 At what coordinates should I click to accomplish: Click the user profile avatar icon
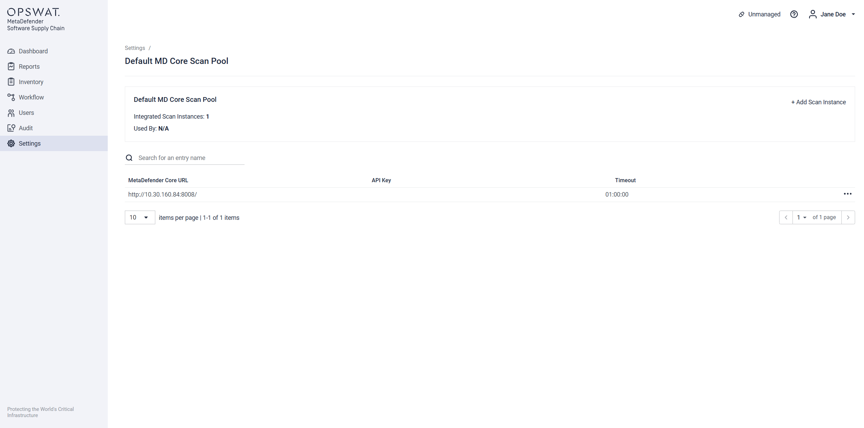pos(813,14)
